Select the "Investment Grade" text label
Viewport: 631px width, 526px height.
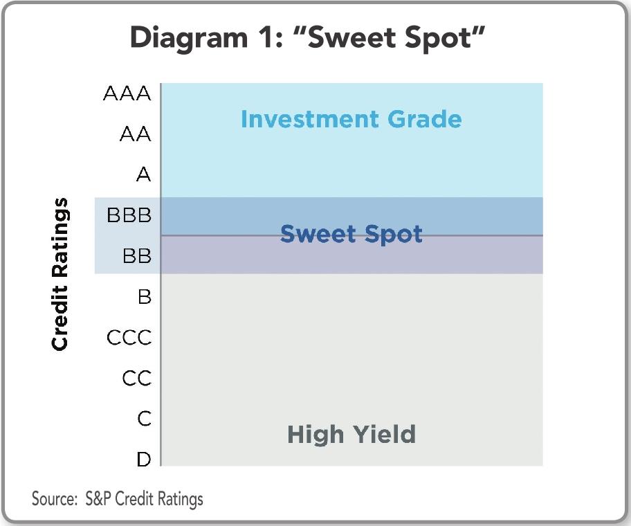(x=351, y=119)
